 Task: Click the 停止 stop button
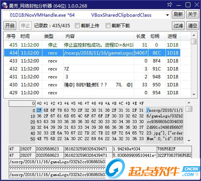point(25,25)
